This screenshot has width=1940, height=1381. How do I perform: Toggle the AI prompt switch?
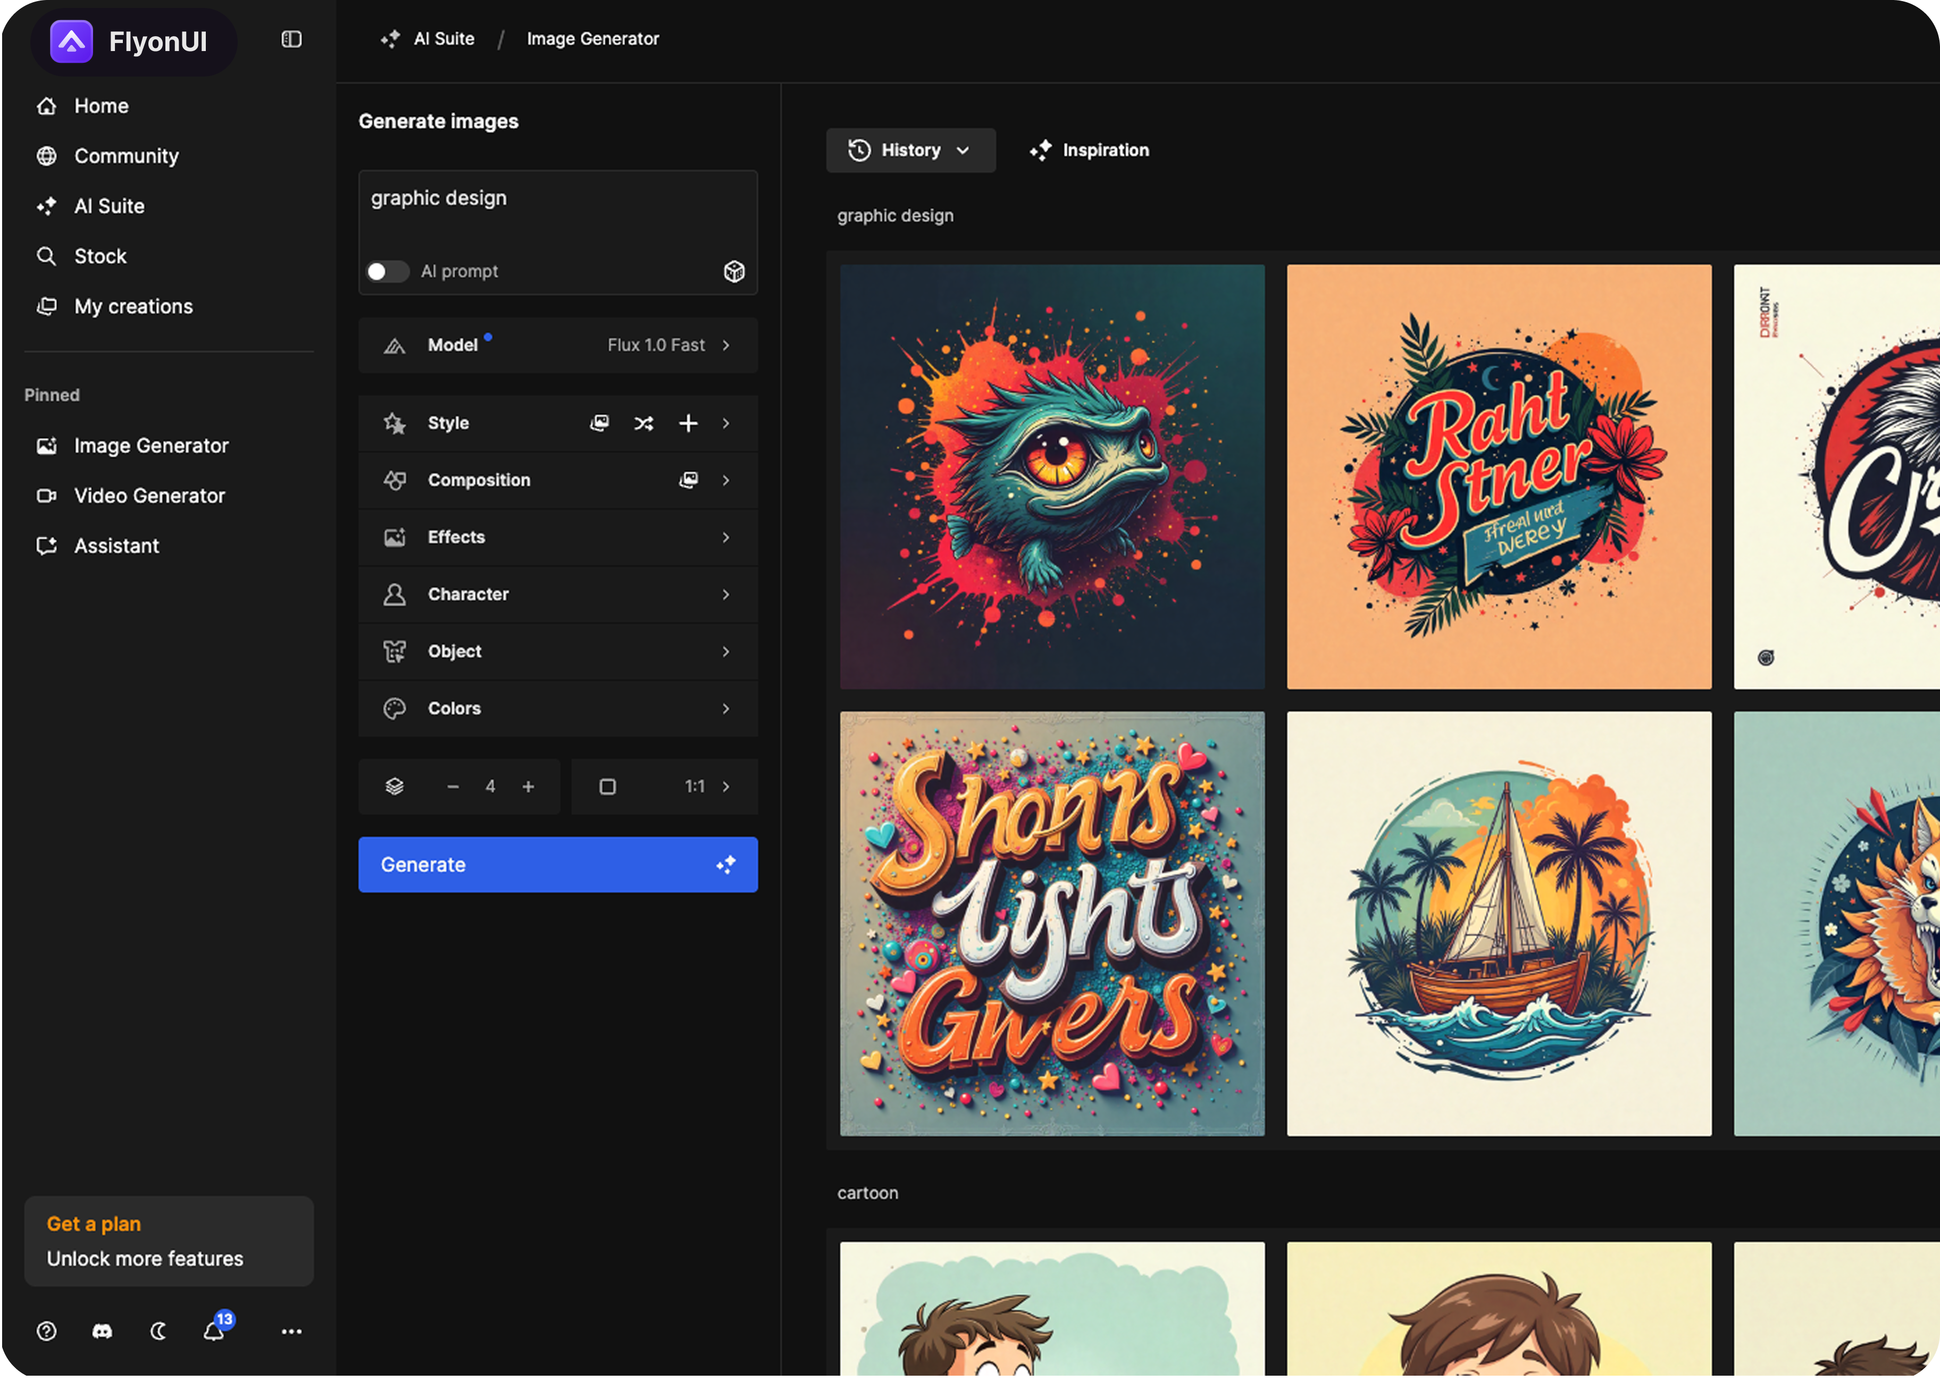387,271
